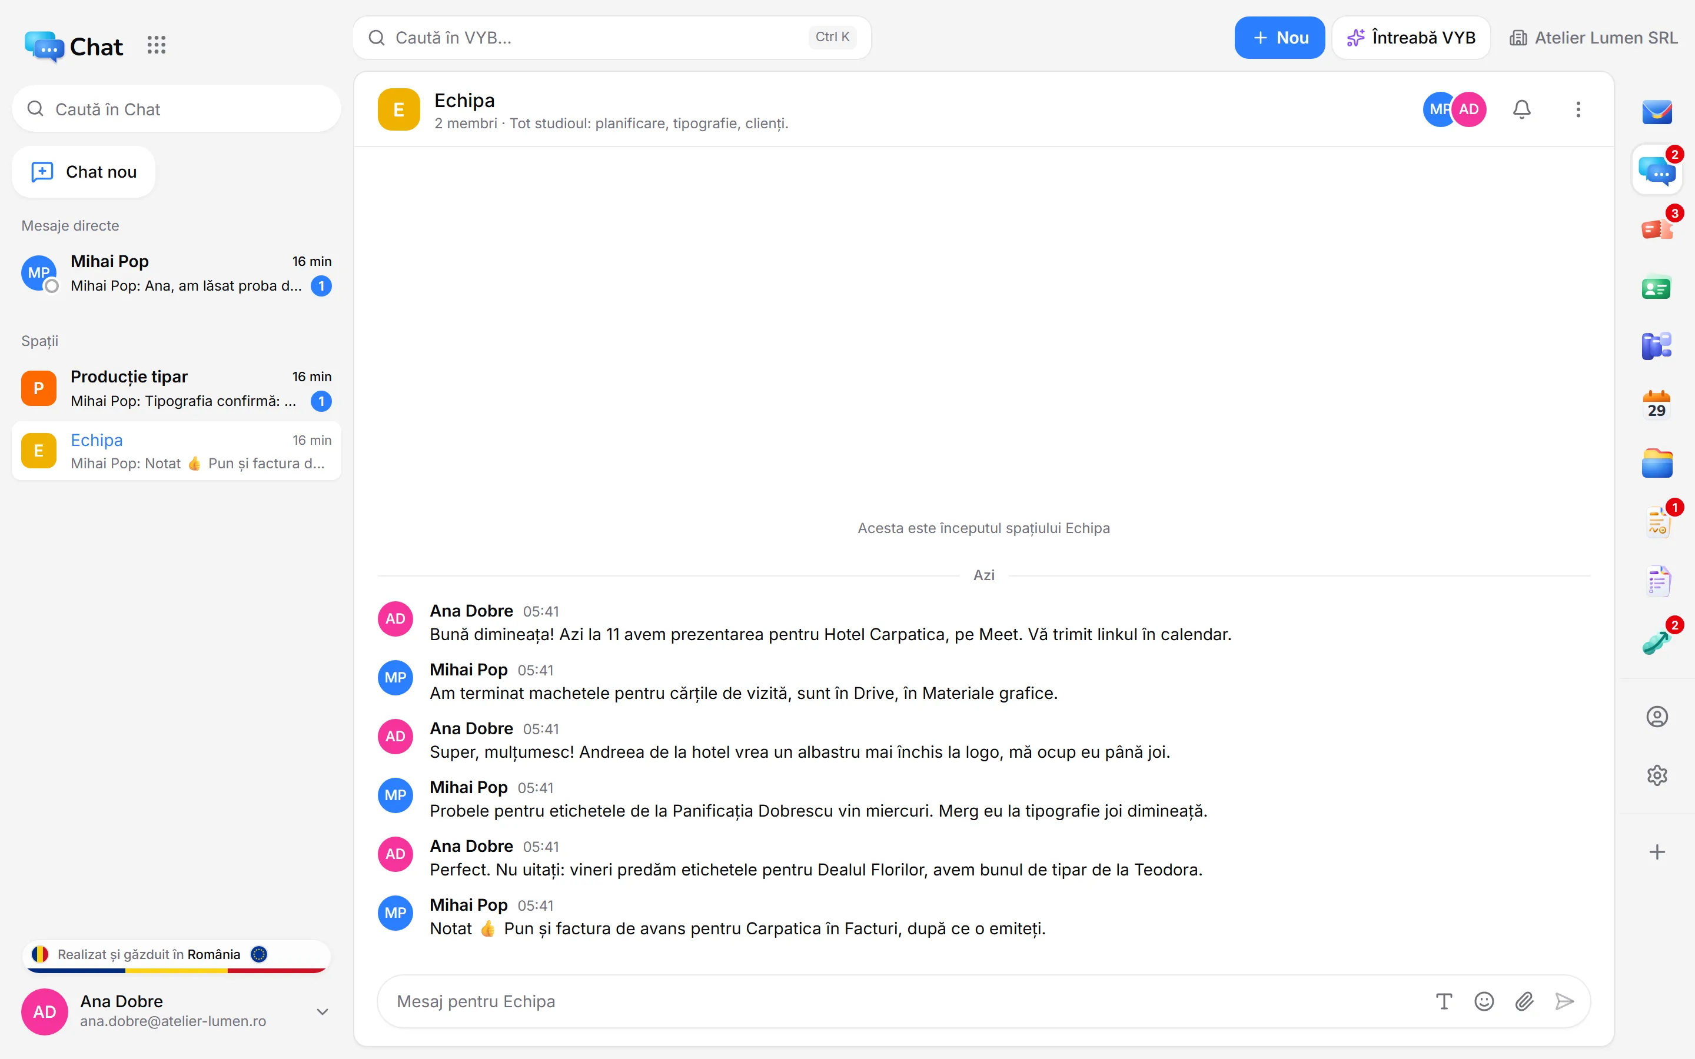Click the Mesaje directe section label
Screen dimensions: 1695x1059
click(70, 225)
